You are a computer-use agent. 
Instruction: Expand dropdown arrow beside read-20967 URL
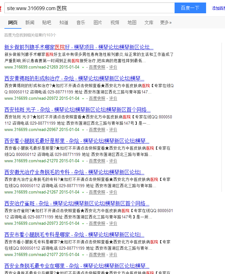tap(83, 130)
